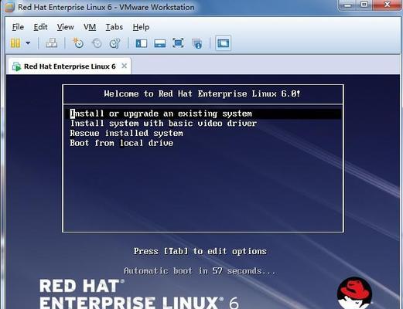
Task: Select the Red Hat Enterprise Linux 6 tab
Action: 70,66
